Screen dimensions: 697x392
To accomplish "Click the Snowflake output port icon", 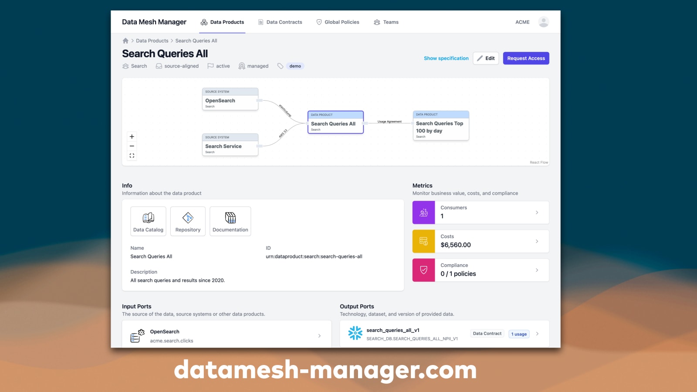I will click(355, 333).
